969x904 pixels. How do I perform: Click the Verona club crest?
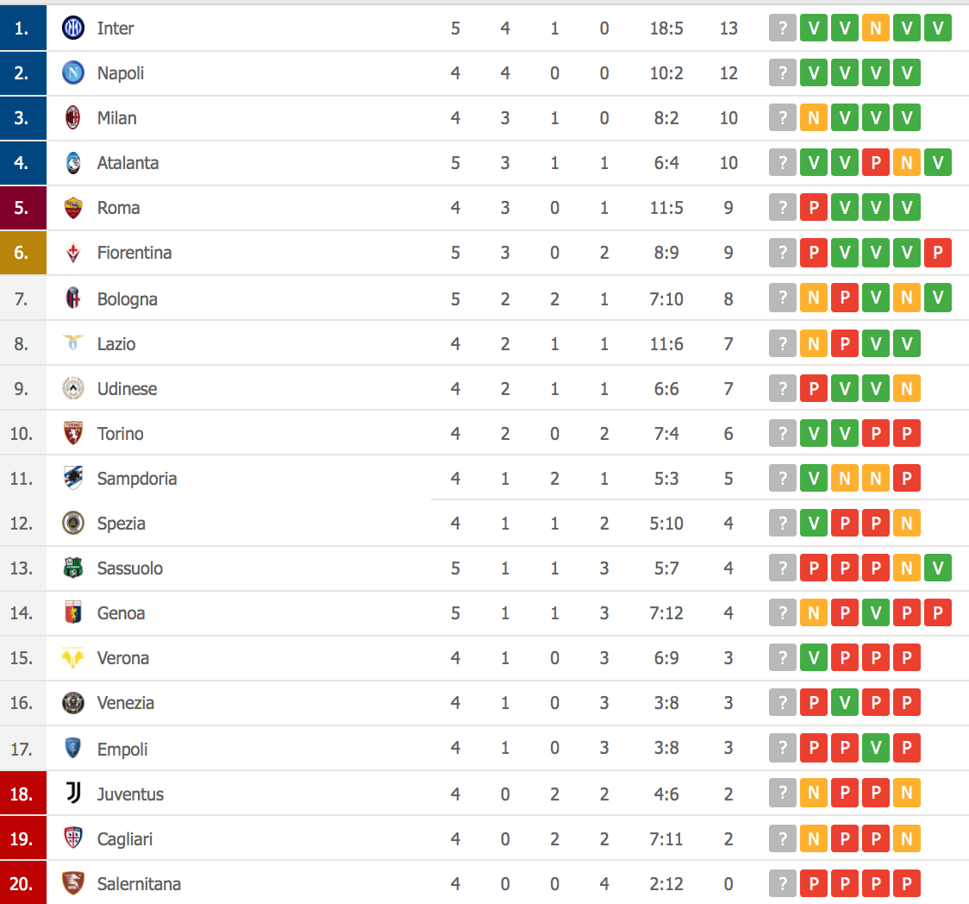point(73,658)
